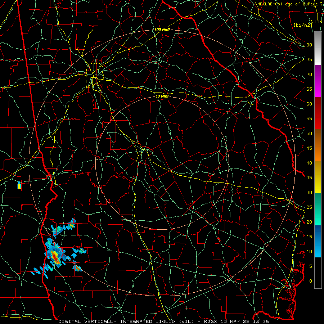The height and width of the screenshot is (324, 324).
Task: Click the scale value 70
Action: click(309, 75)
